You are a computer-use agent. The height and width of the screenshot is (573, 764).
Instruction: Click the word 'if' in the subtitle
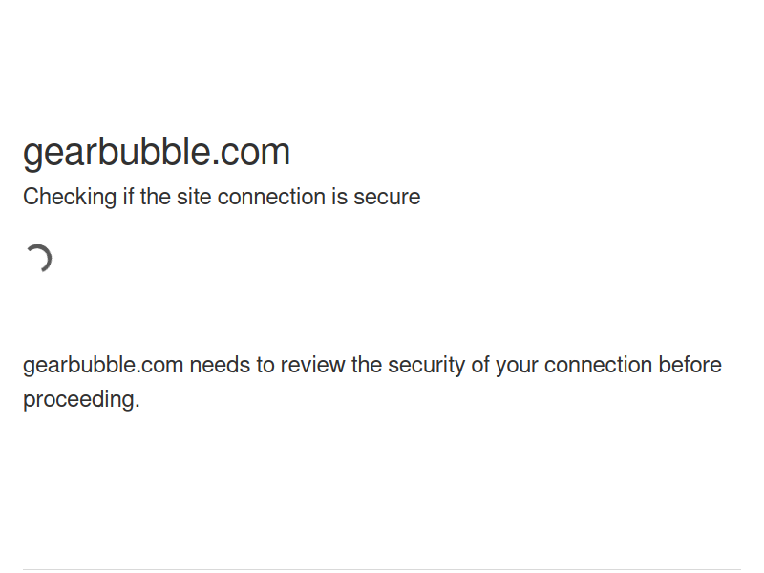click(x=128, y=198)
